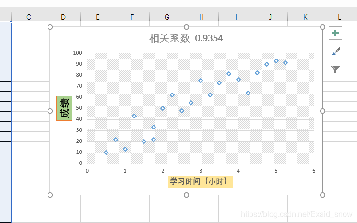The width and height of the screenshot is (357, 223).
Task: Select column K header
Action: click(x=305, y=17)
